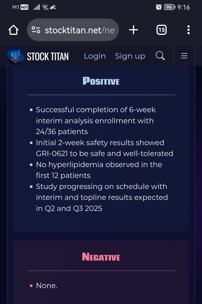
Task: Click the Sign up link
Action: coord(130,56)
